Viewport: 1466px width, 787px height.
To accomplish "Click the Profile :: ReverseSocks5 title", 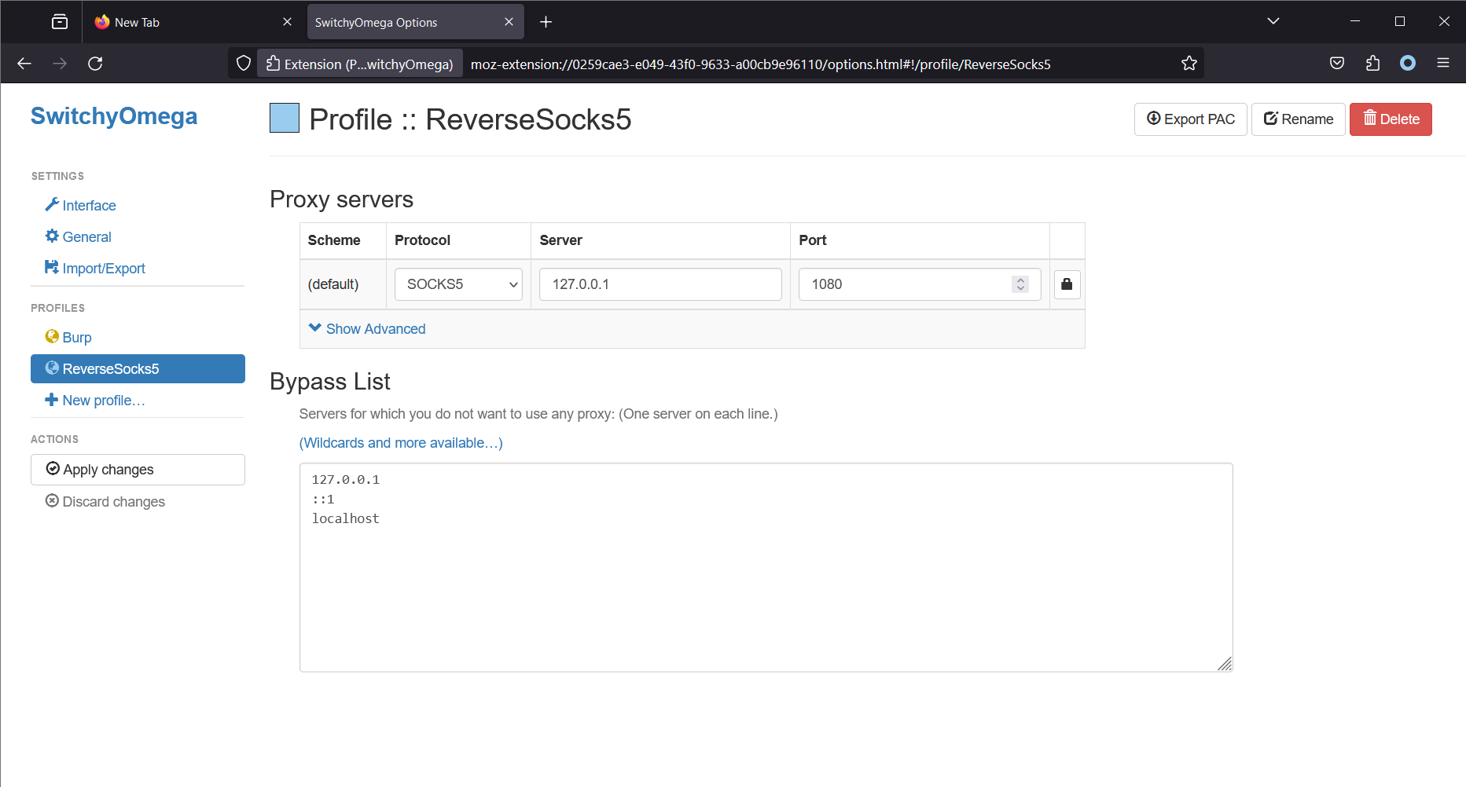I will [470, 119].
